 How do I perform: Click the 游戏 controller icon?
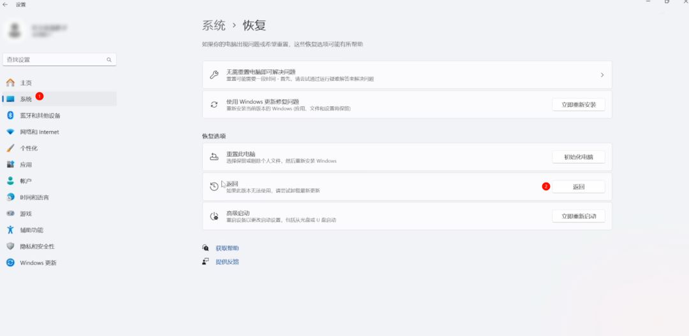coord(11,213)
